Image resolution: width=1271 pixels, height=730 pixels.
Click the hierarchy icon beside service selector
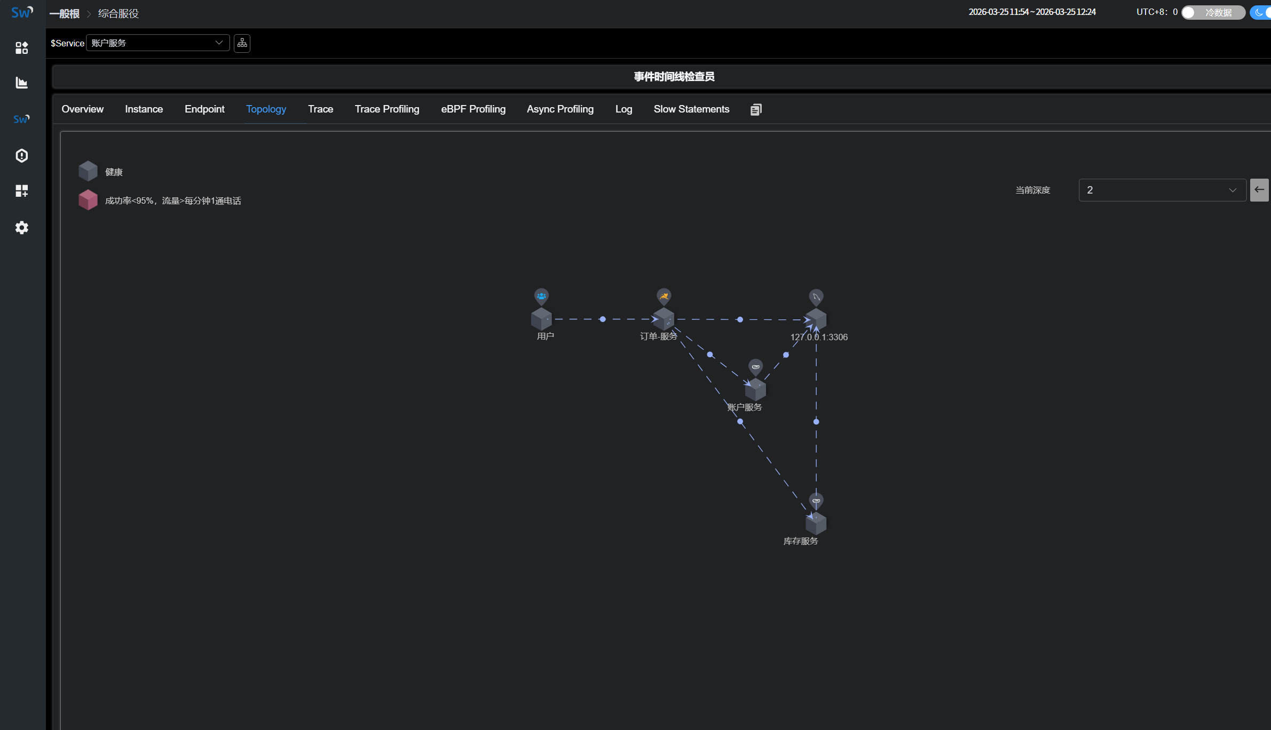(242, 43)
